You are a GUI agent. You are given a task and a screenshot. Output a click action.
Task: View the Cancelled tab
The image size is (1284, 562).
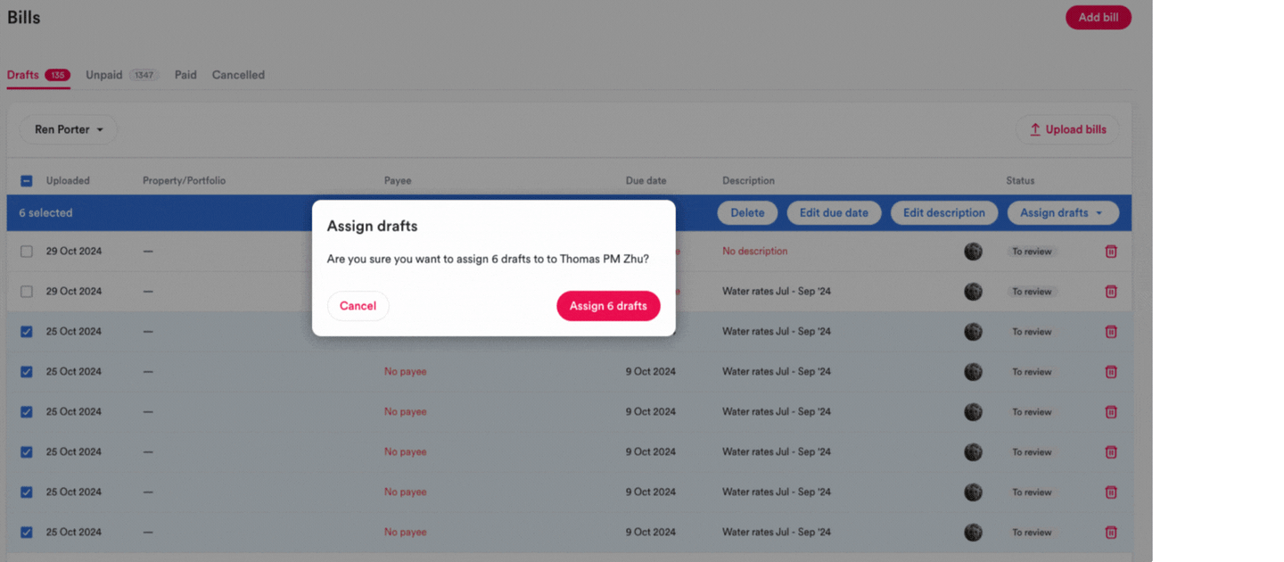pos(238,75)
